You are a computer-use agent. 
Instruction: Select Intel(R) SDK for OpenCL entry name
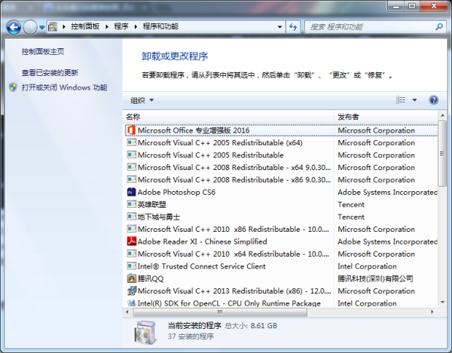(229, 303)
